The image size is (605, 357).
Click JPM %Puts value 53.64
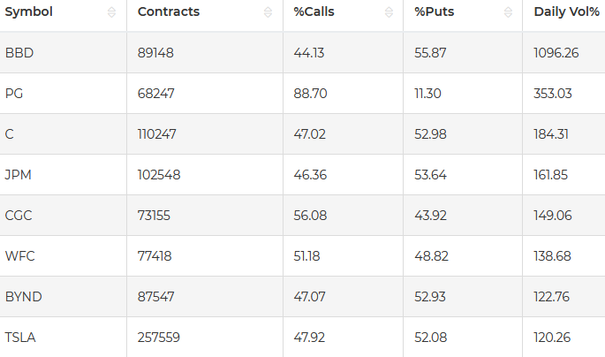click(x=431, y=175)
